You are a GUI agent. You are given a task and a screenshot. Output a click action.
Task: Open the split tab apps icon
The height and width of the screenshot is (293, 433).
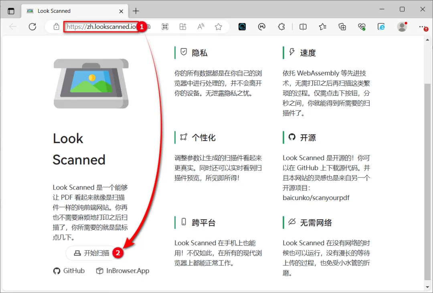[x=183, y=27]
